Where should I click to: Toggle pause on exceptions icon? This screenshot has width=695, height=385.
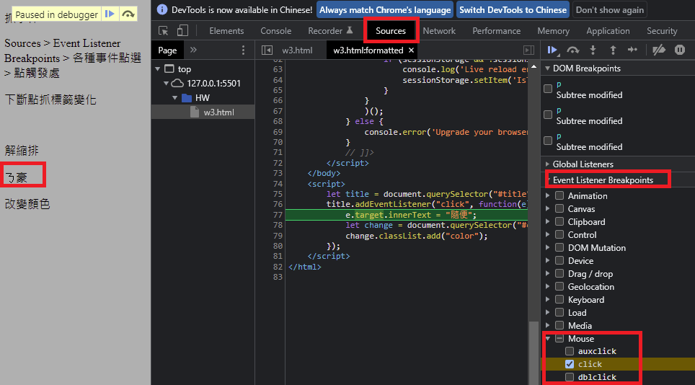[x=679, y=50]
